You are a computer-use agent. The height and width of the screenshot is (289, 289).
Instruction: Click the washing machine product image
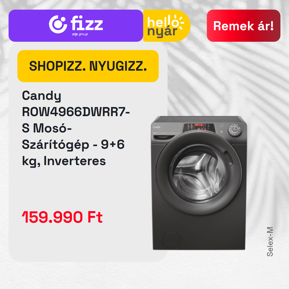(x=199, y=183)
